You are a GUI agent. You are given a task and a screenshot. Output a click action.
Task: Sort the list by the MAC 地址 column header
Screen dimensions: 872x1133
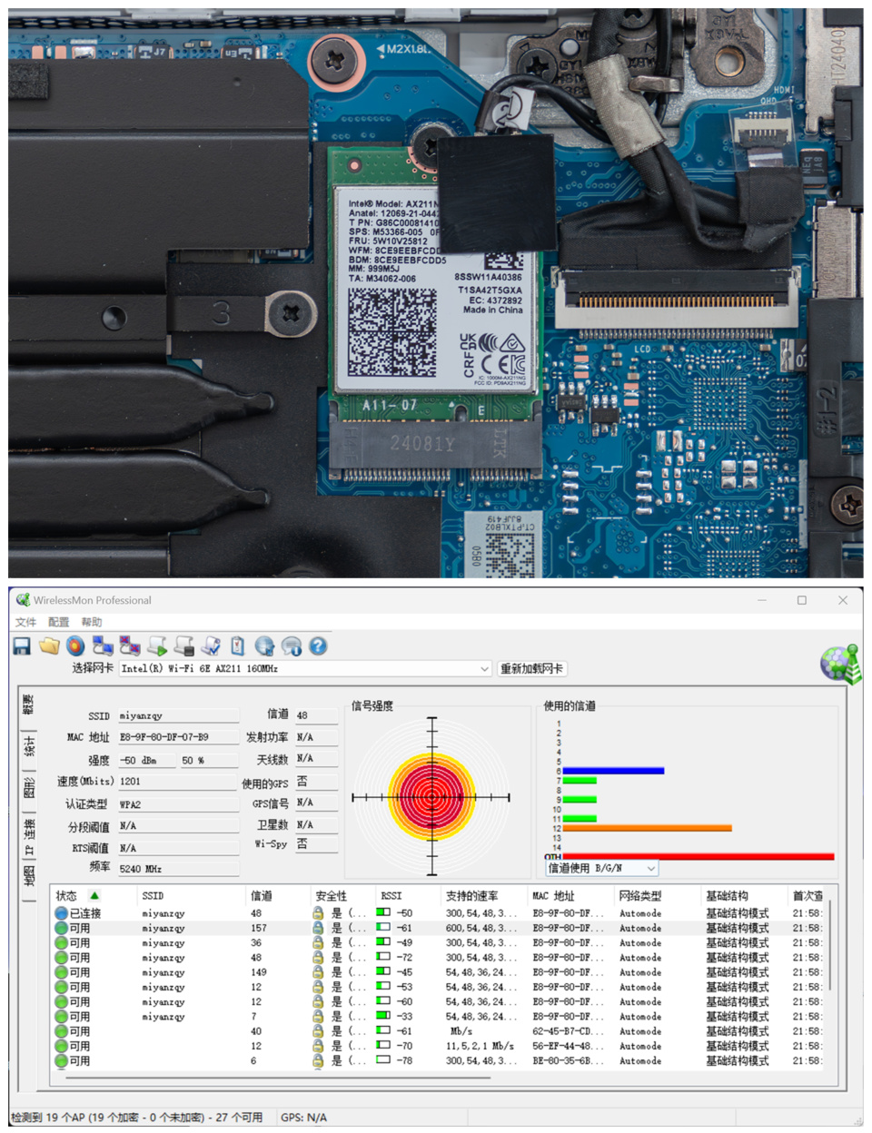coord(571,895)
